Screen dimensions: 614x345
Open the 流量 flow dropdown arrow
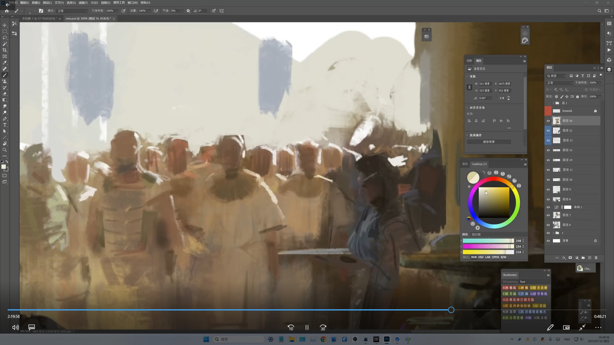click(x=149, y=11)
